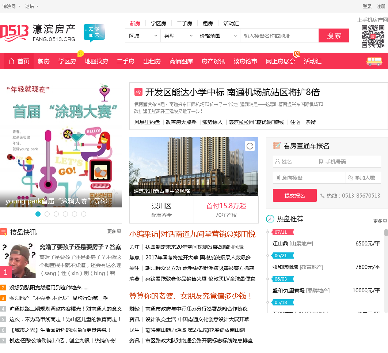
Task: Click the 姓名 input field
Action: click(295, 162)
